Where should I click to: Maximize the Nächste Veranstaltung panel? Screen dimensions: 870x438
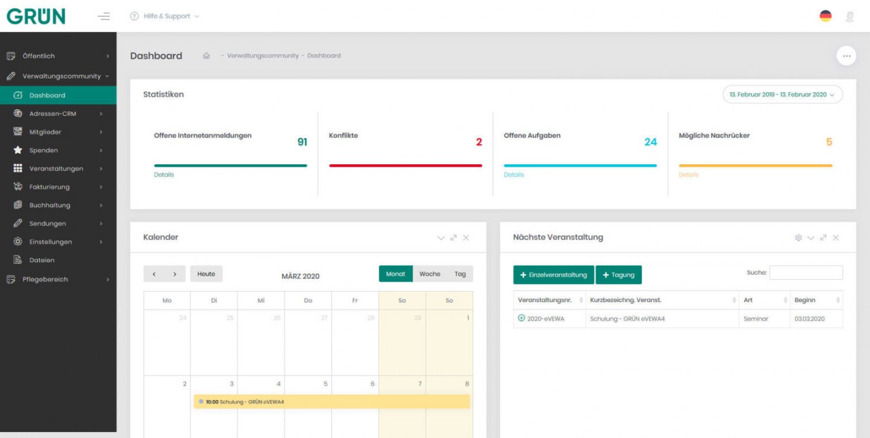tap(823, 237)
